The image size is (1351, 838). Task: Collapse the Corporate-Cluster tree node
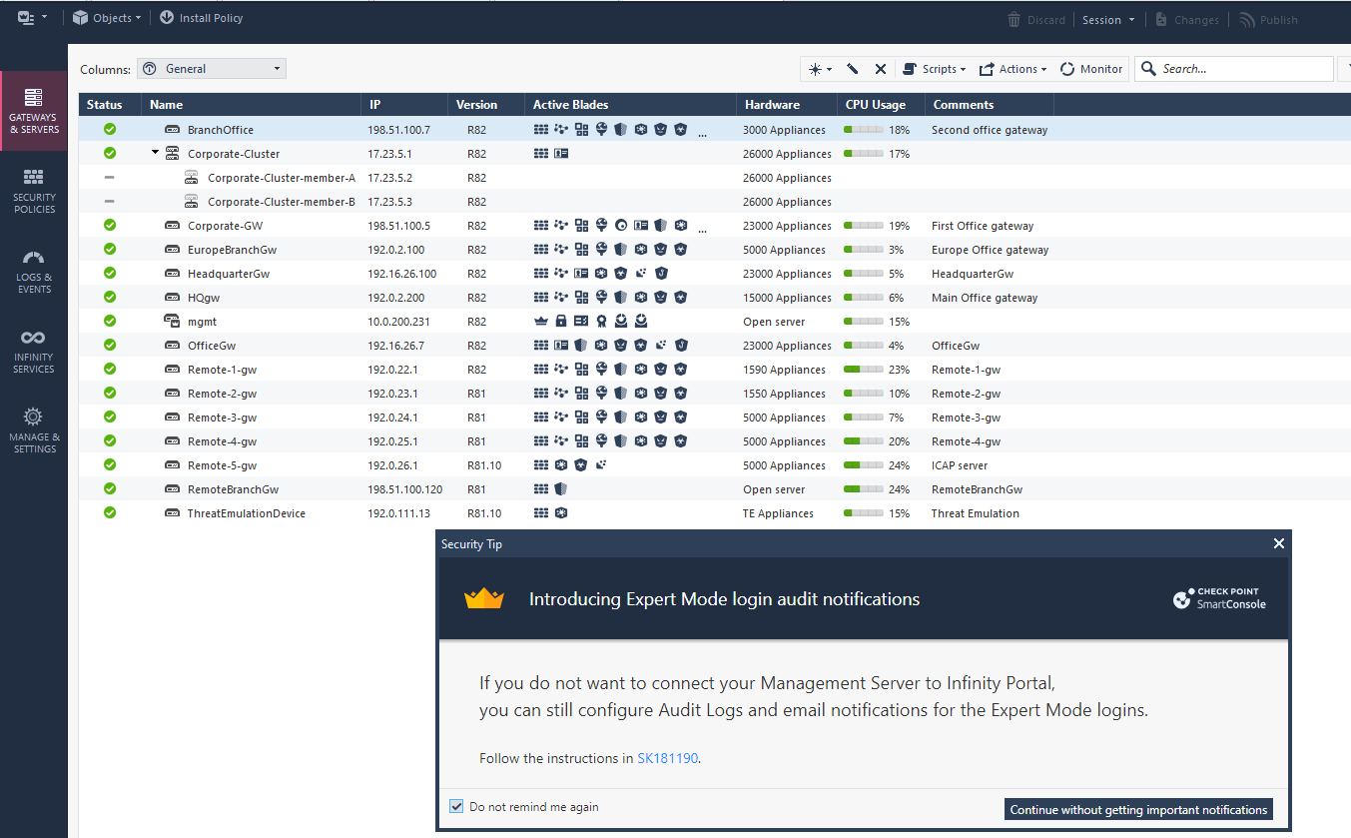point(156,154)
